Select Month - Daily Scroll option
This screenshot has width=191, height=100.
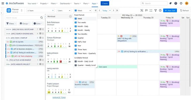85,61
